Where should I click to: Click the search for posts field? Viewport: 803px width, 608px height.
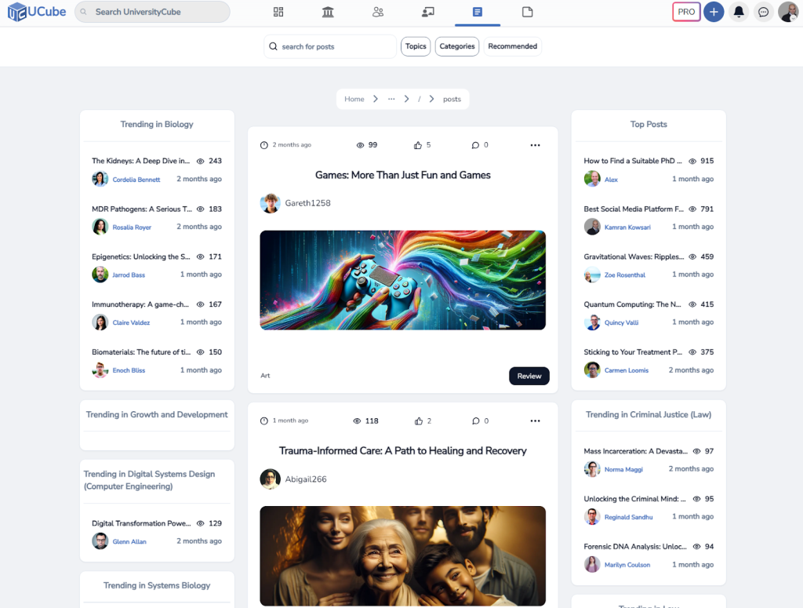coord(330,46)
